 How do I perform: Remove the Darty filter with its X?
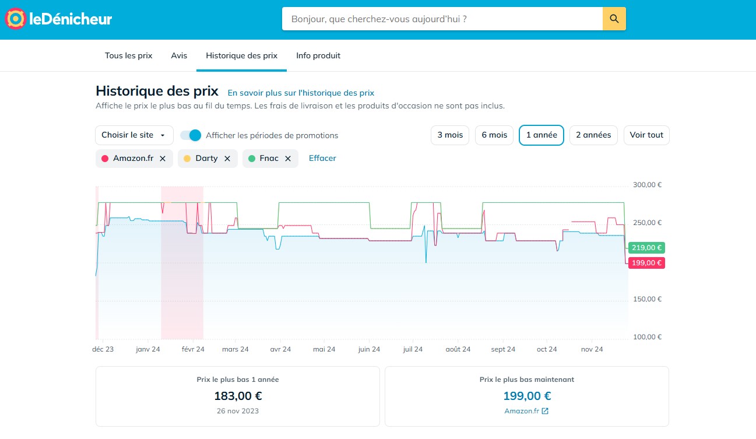227,159
